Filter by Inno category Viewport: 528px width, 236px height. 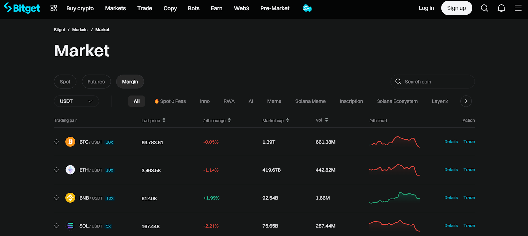205,101
